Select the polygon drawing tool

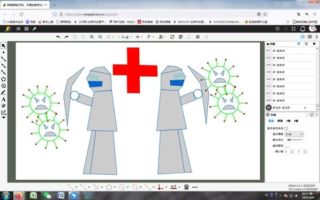tap(4, 79)
